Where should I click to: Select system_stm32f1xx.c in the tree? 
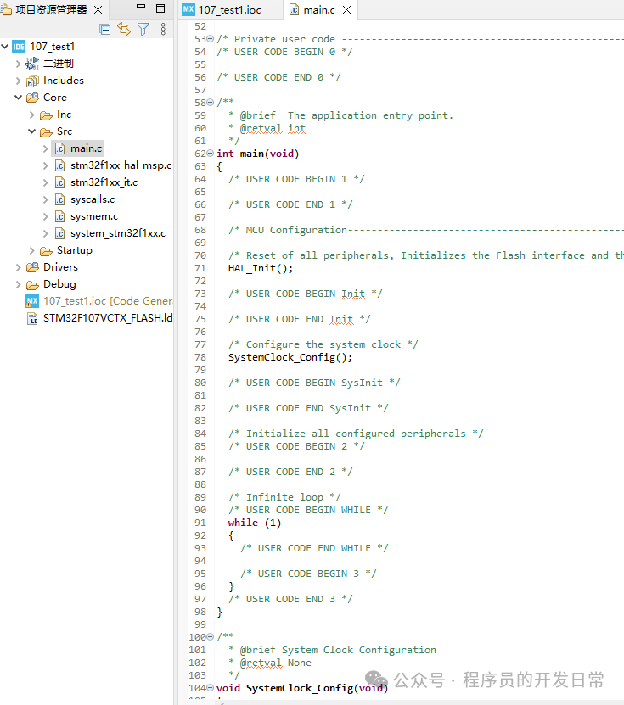click(118, 233)
